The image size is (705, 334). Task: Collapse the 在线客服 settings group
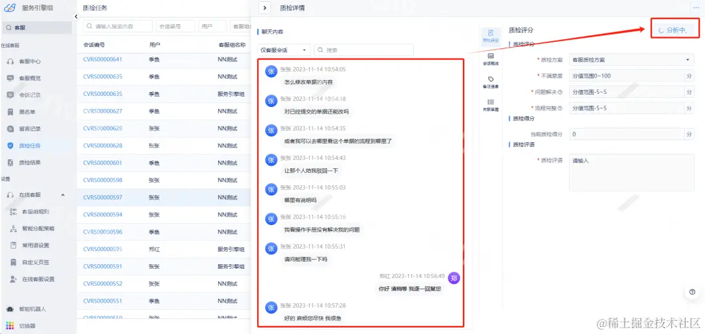click(x=63, y=194)
